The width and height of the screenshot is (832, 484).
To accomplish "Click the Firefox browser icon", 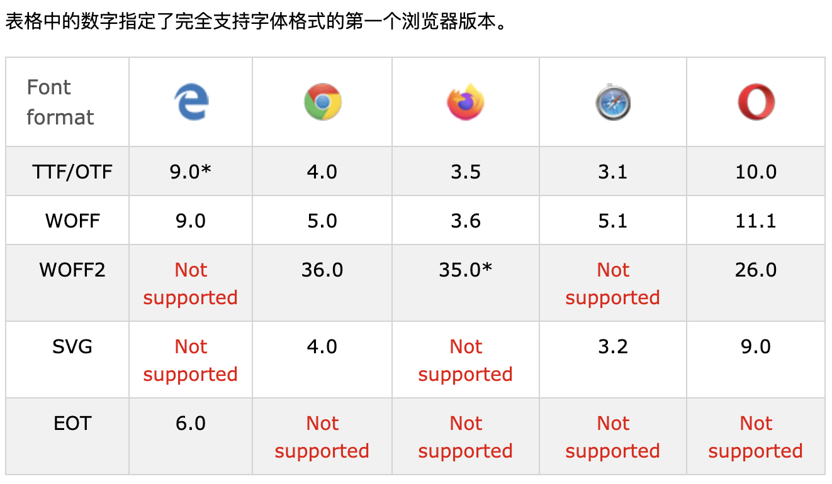I will (466, 102).
